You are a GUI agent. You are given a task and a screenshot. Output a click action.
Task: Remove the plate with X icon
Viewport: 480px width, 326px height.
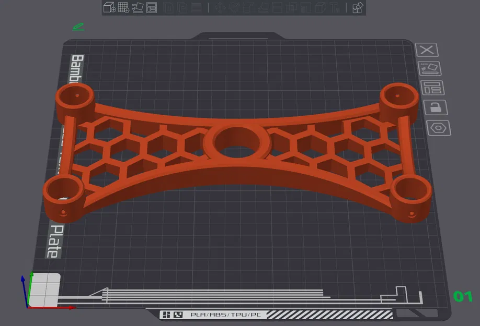pyautogui.click(x=427, y=50)
